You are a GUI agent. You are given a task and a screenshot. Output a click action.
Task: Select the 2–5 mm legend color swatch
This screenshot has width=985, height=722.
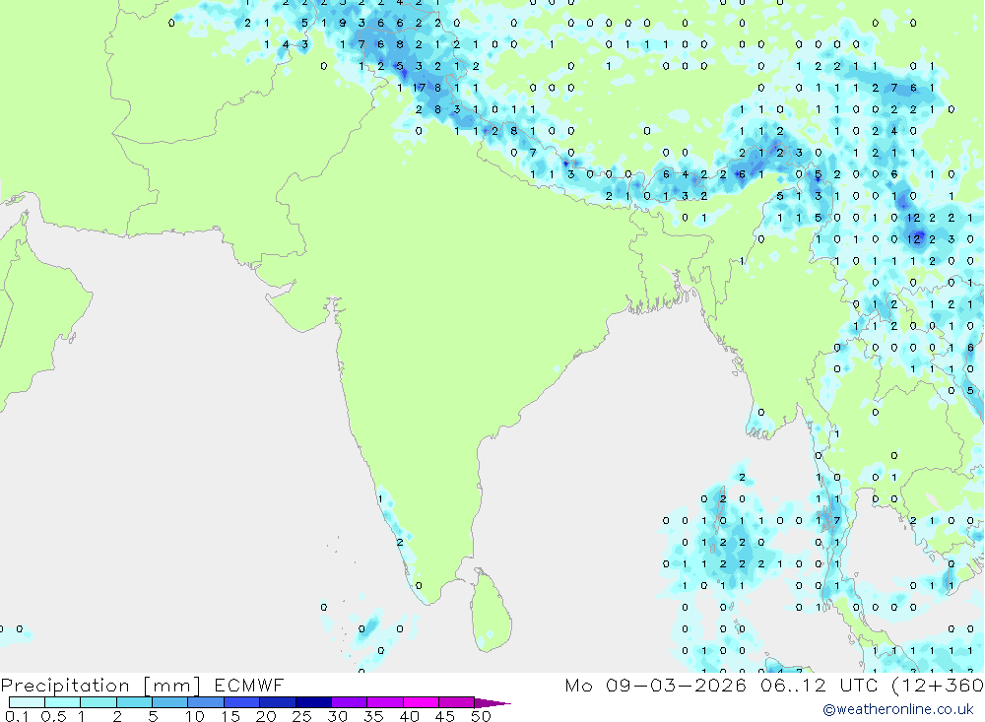click(134, 702)
